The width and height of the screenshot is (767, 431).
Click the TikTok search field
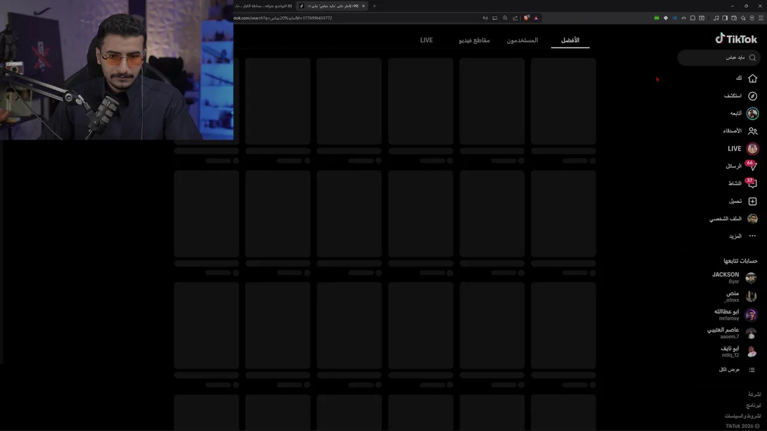click(x=719, y=57)
